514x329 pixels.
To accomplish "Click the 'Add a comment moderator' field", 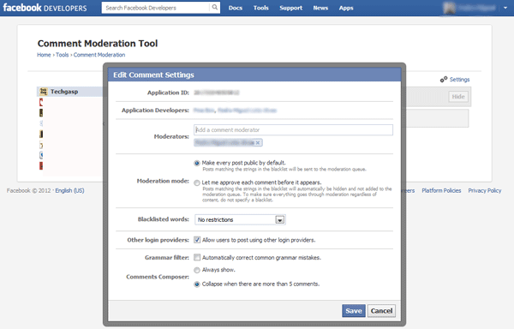I will point(293,129).
